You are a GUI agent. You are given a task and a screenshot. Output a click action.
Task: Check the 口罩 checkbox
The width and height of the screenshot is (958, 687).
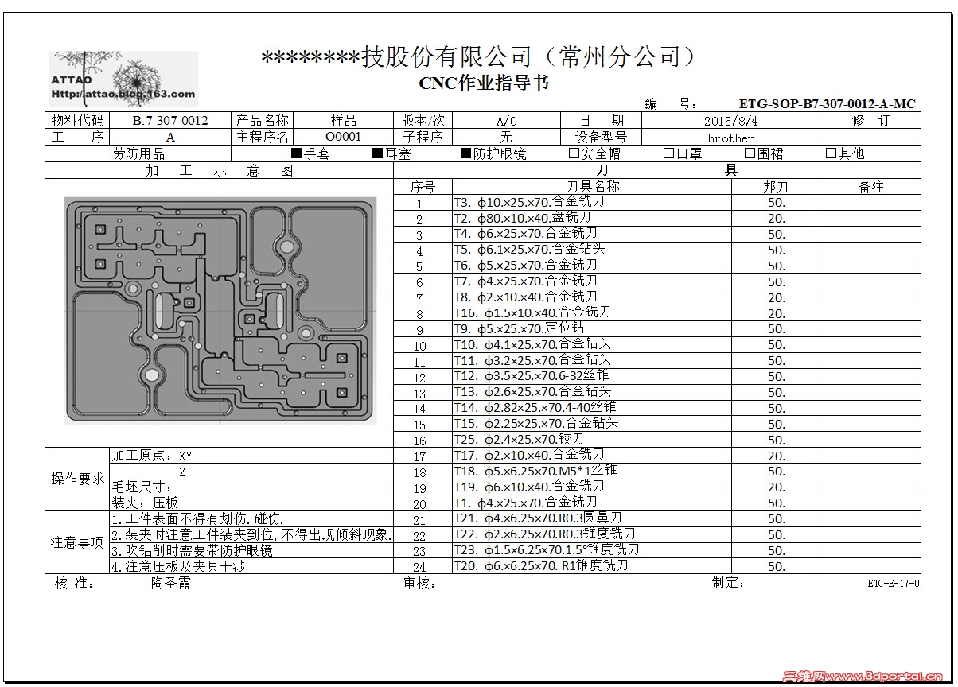click(668, 153)
